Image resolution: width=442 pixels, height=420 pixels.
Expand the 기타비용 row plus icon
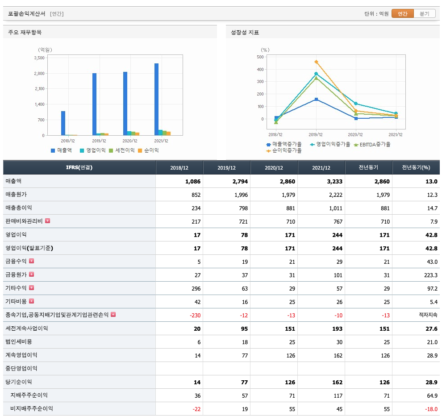coord(32,301)
